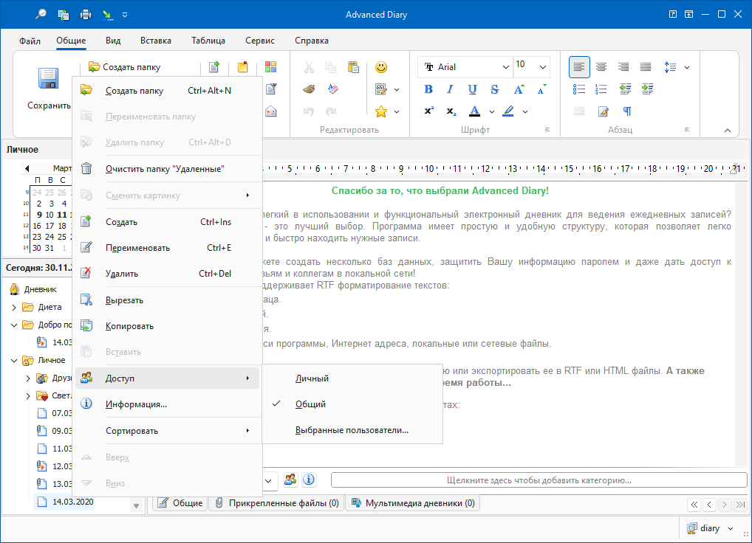The image size is (752, 543).
Task: Toggle justify alignment button
Action: click(646, 67)
